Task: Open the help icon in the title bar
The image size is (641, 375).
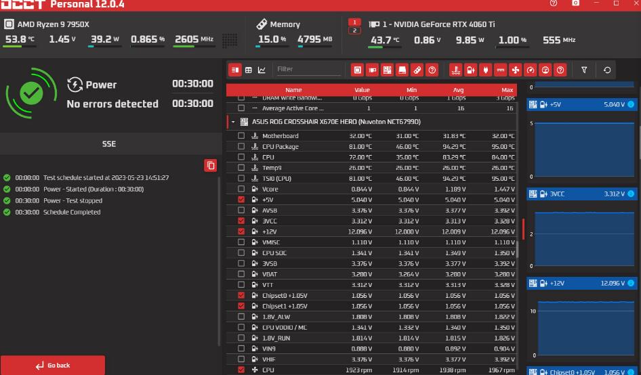Action: tap(554, 3)
